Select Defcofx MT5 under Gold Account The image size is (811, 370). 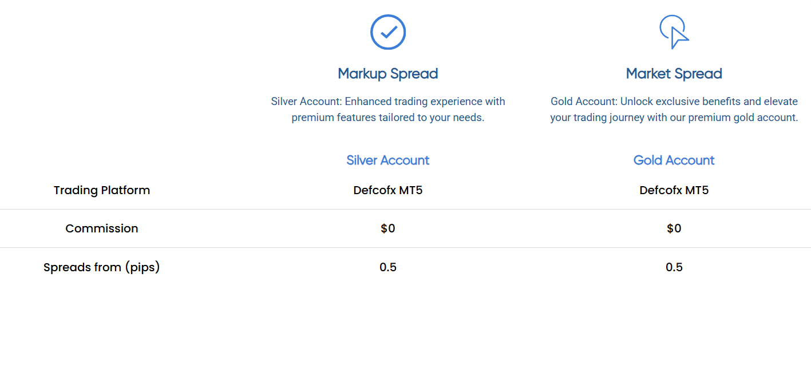point(674,190)
